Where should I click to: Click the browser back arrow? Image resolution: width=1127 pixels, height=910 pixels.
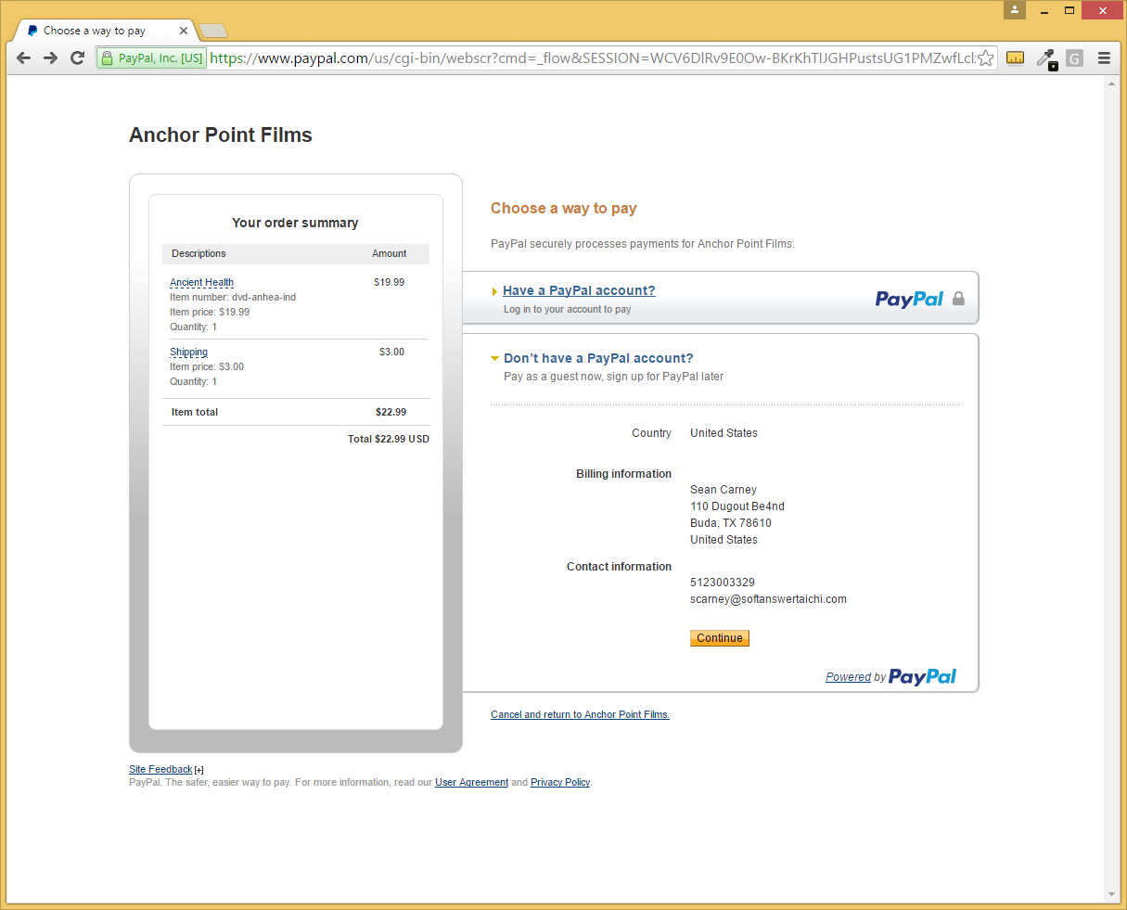24,58
